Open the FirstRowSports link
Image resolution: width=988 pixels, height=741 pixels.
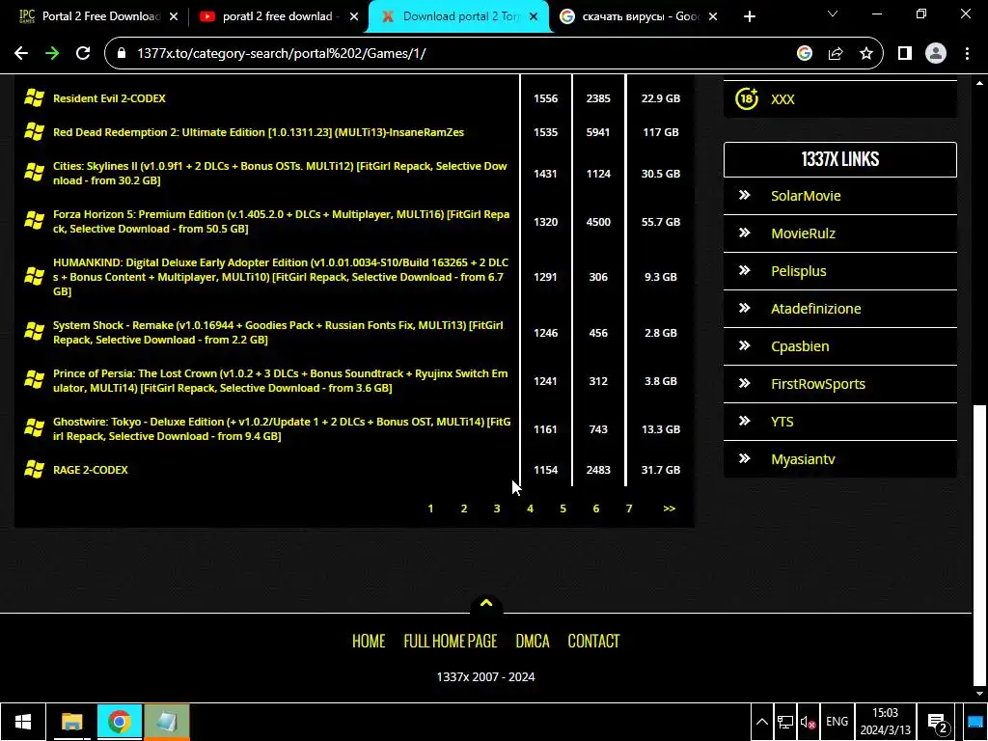coord(818,384)
